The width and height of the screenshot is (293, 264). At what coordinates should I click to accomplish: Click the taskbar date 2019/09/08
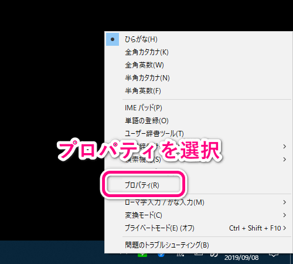click(241, 258)
